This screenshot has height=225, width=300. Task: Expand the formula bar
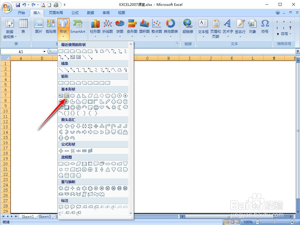tap(298, 51)
